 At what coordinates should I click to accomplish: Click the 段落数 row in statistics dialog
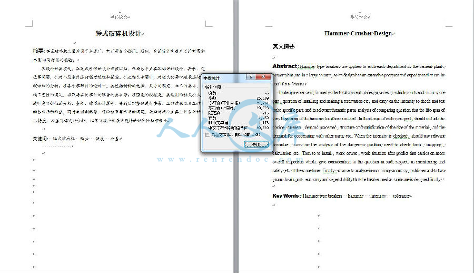pos(238,113)
